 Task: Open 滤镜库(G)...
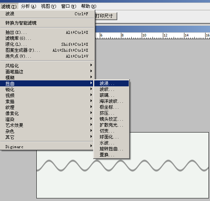coord(47,38)
